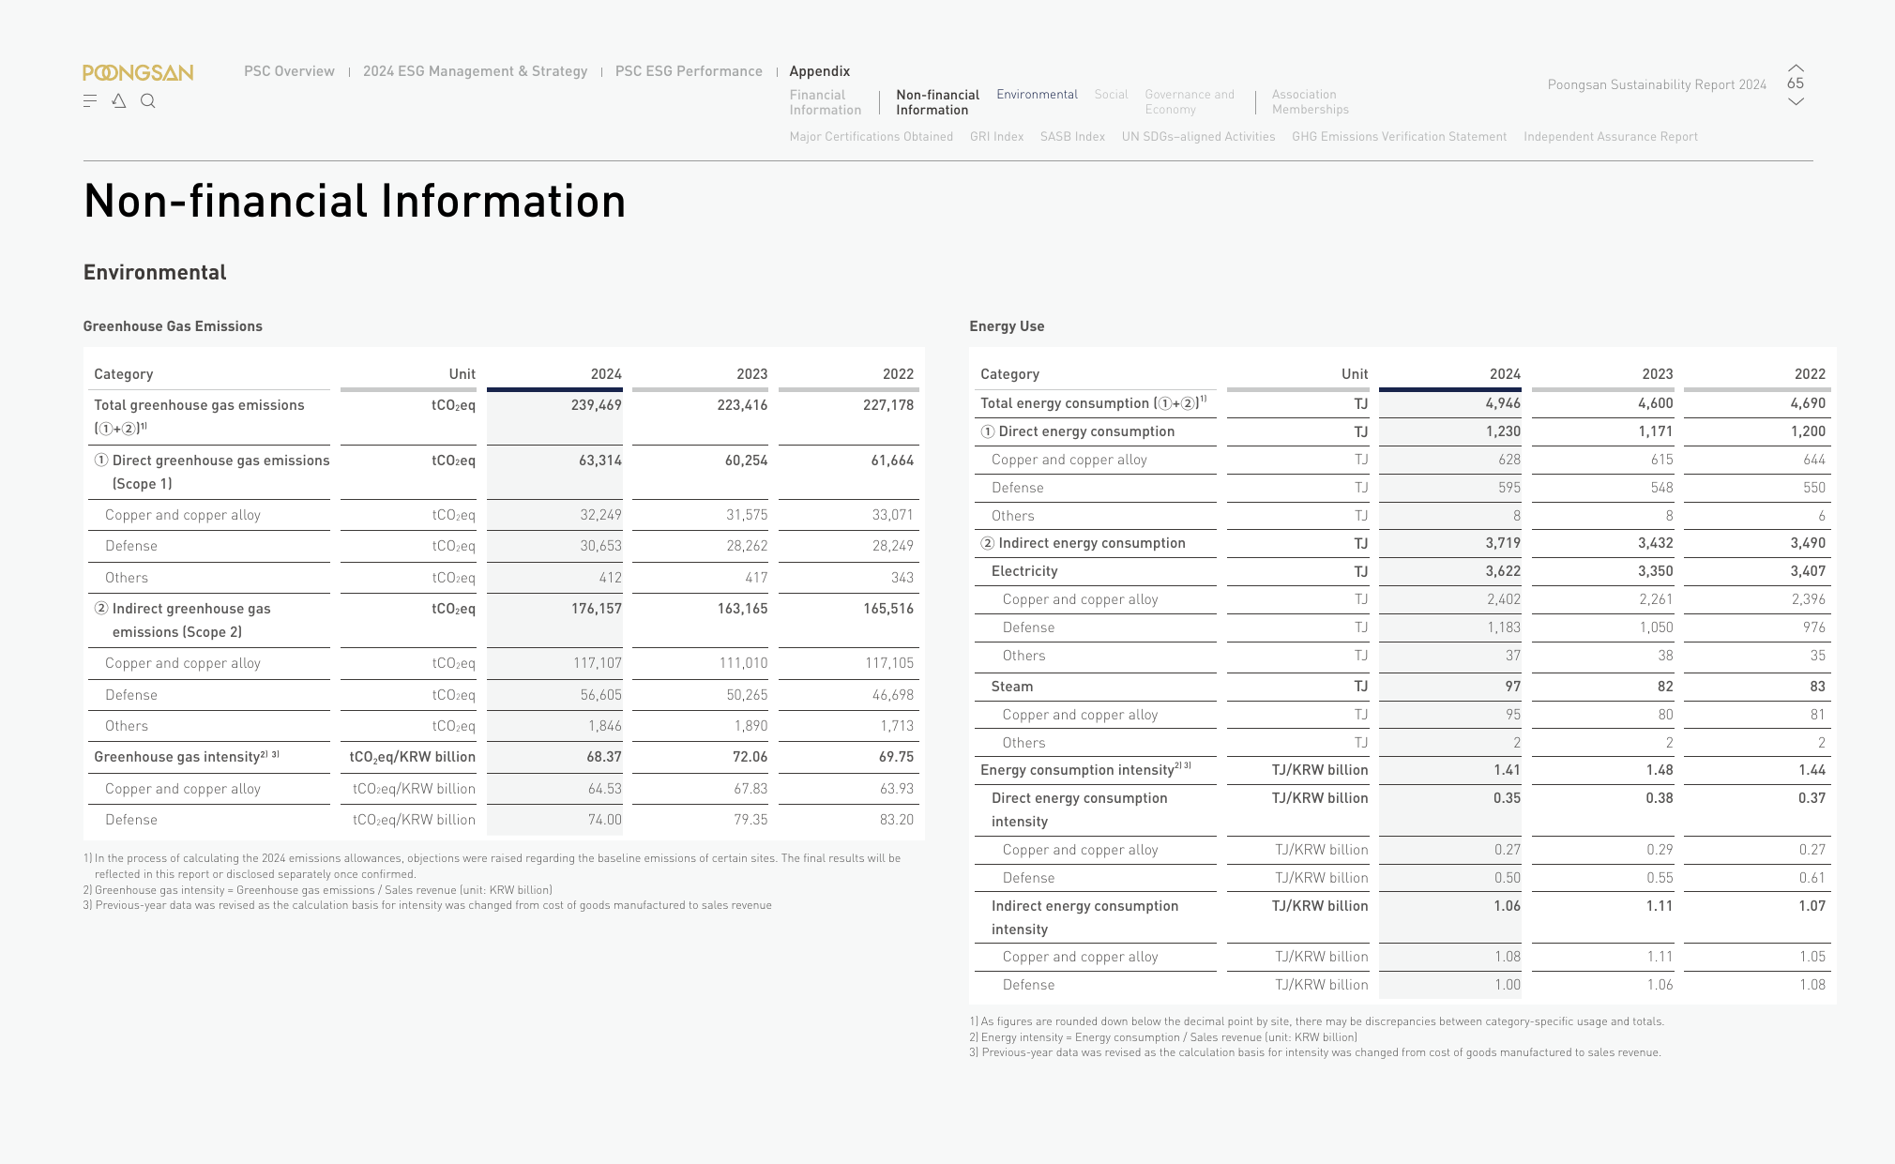Open UN SDGs-aligned Activities link
Screen dimensions: 1895x1164
point(1198,137)
